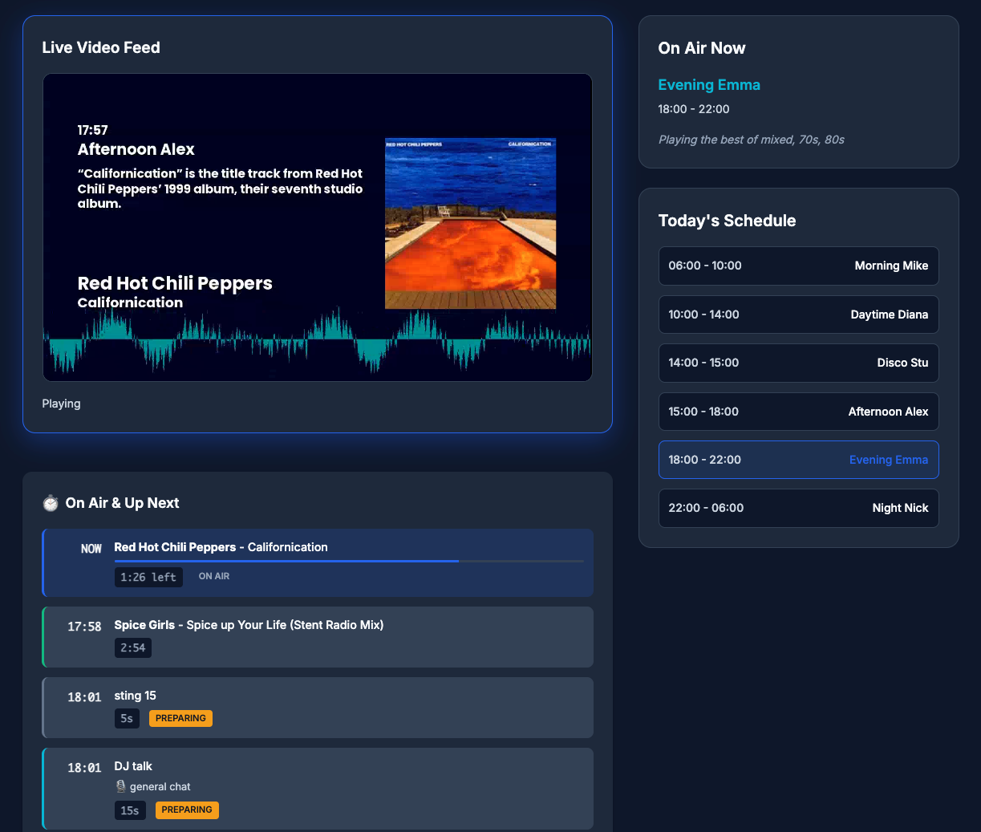Select the Morning Mike 06:00 - 10:00 slot
The width and height of the screenshot is (981, 832).
[798, 266]
